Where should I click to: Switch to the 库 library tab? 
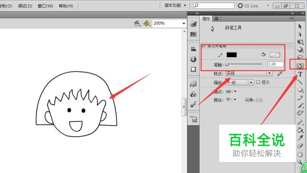pyautogui.click(x=216, y=19)
